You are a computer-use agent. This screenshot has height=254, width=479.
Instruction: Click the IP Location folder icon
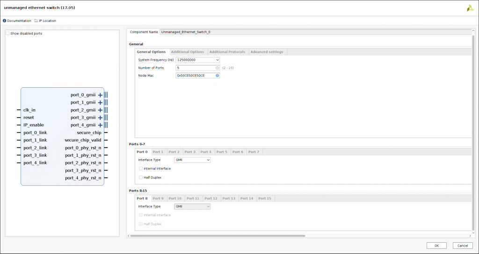point(36,21)
